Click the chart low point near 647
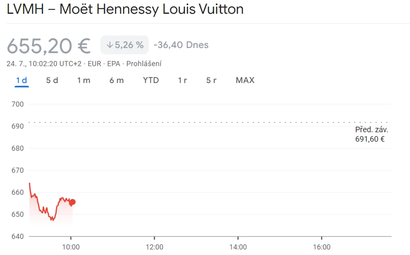 (x=52, y=220)
